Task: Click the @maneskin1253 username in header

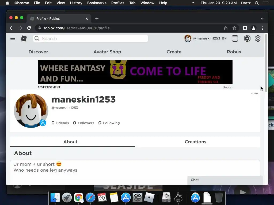Action: click(x=207, y=38)
